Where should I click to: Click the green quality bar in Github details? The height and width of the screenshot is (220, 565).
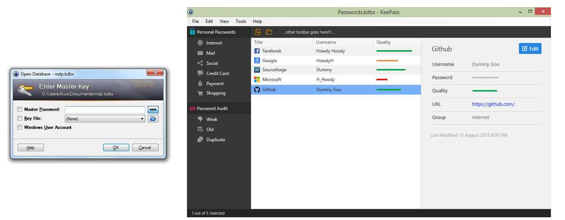click(x=485, y=91)
